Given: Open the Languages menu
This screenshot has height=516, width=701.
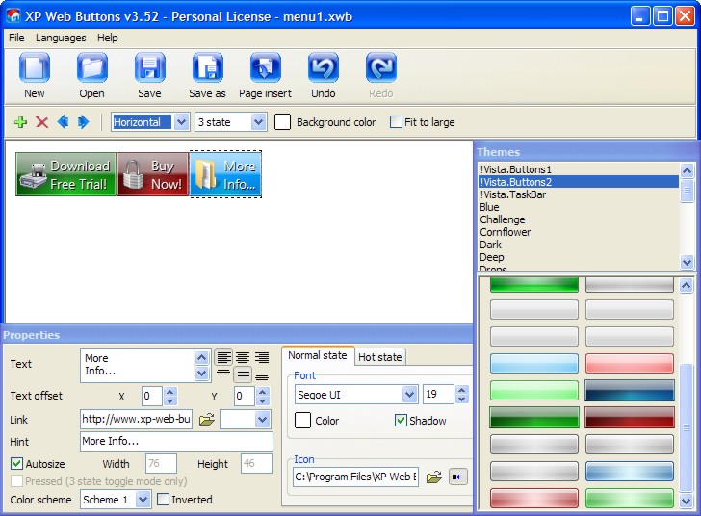Looking at the screenshot, I should [61, 38].
